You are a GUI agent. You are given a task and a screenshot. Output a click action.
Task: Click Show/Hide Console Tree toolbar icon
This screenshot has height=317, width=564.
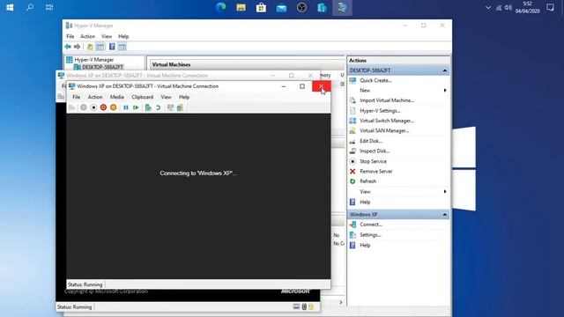tap(100, 47)
